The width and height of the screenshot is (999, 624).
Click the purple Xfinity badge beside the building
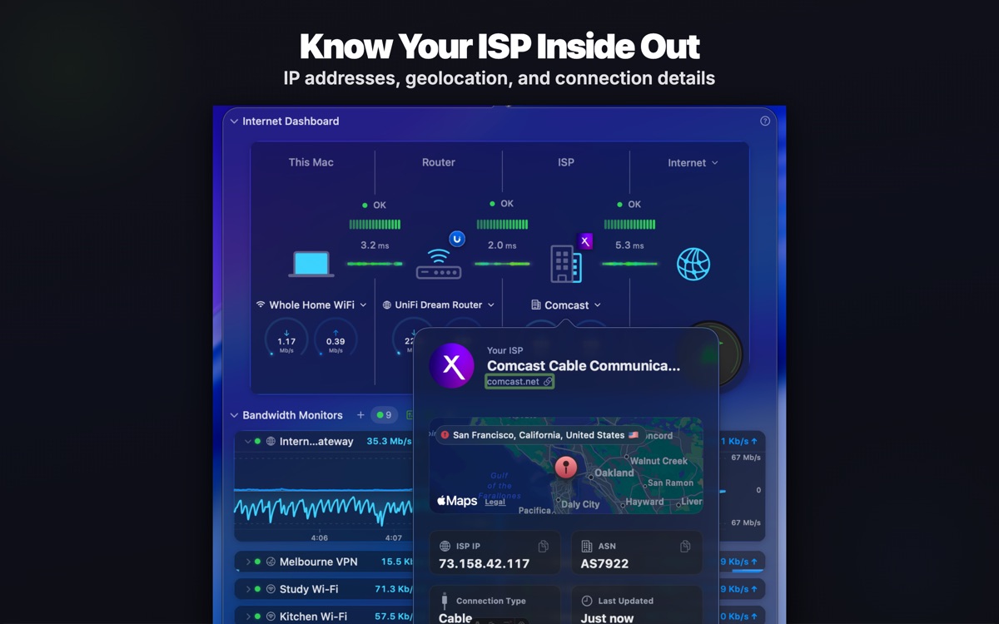pyautogui.click(x=585, y=241)
